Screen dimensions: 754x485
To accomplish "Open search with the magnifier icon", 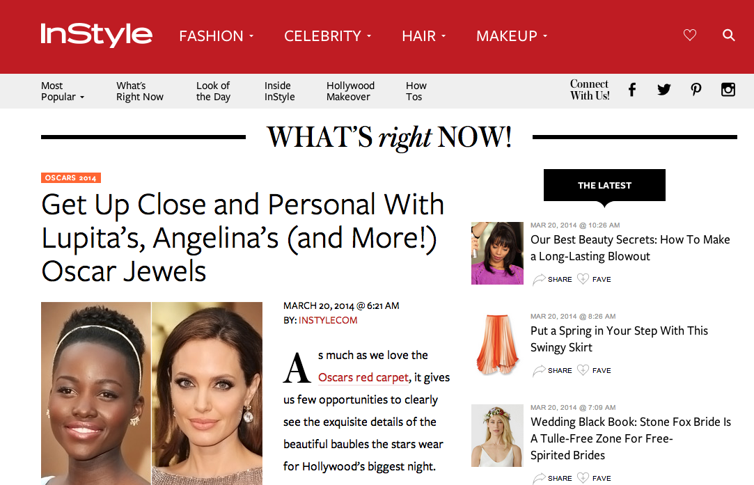I will [728, 35].
